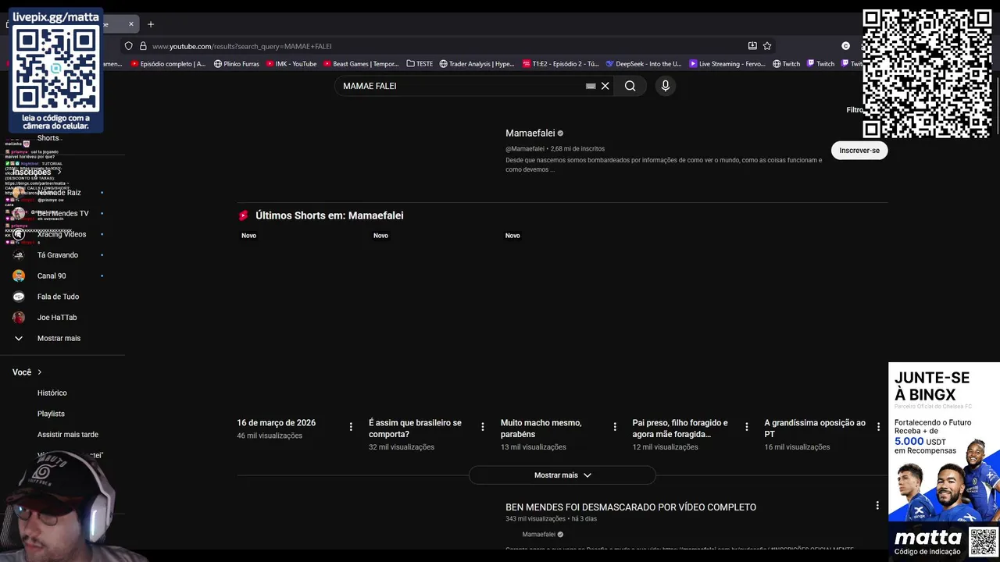The width and height of the screenshot is (1000, 562).
Task: Open the Tá Gravando subscription
Action: 58,255
